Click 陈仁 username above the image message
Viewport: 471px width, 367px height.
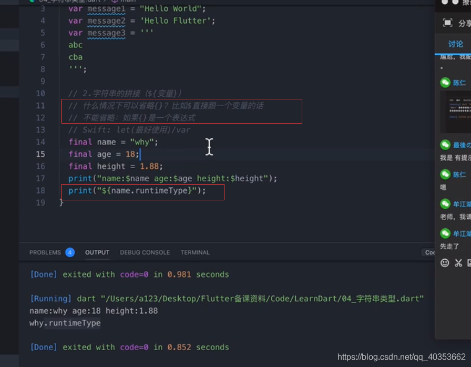(x=459, y=83)
